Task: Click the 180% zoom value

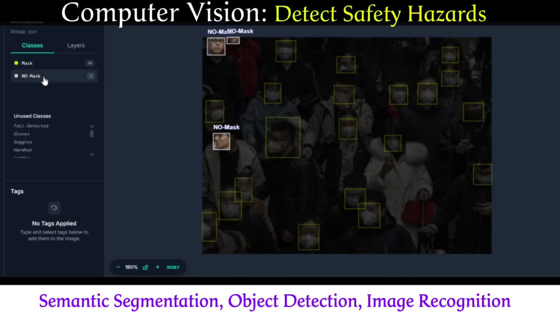Action: 131,267
